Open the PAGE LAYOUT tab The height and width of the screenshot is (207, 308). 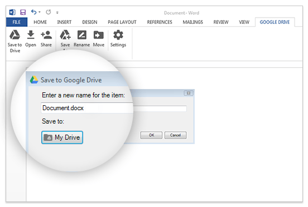[122, 22]
